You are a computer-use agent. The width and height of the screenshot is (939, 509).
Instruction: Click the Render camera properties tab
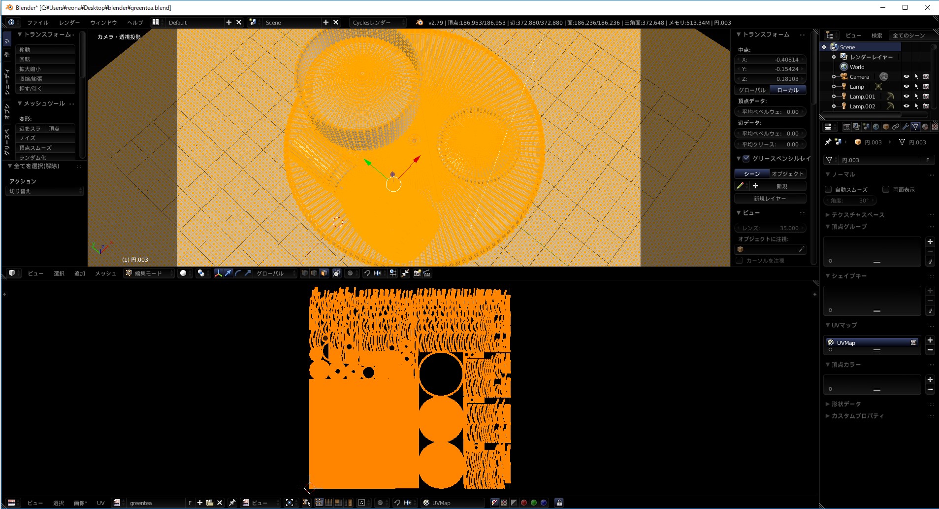pos(846,127)
